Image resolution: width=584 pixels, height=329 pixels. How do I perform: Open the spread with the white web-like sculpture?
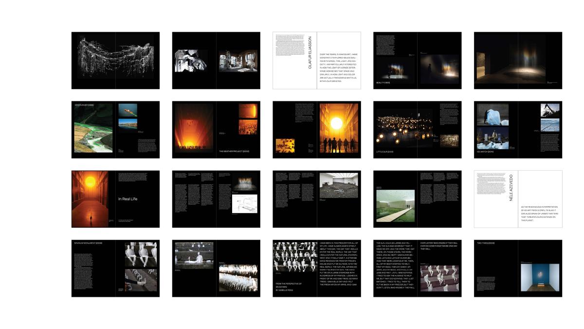[x=115, y=60]
